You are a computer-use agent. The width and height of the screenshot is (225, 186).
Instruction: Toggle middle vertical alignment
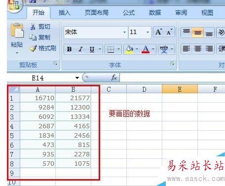(198, 33)
